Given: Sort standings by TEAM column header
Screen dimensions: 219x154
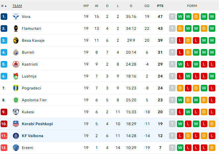Looking at the screenshot, I should pos(17,6).
